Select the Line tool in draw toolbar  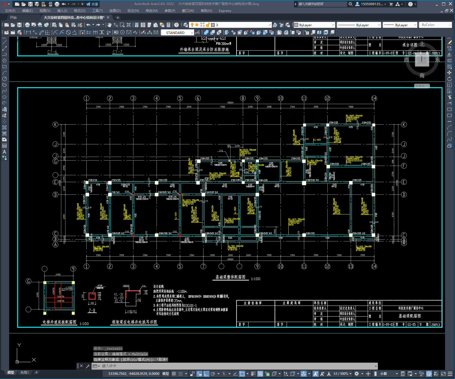4,42
